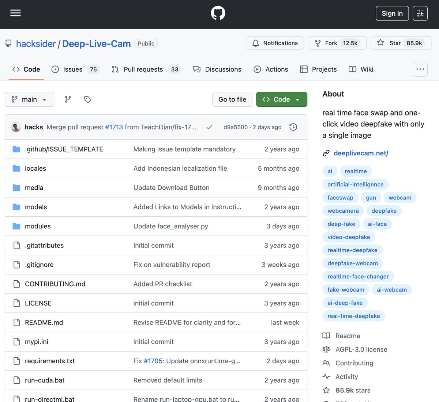Star the Deep-Live-Cam repository
The image size is (439, 402).
coord(401,43)
